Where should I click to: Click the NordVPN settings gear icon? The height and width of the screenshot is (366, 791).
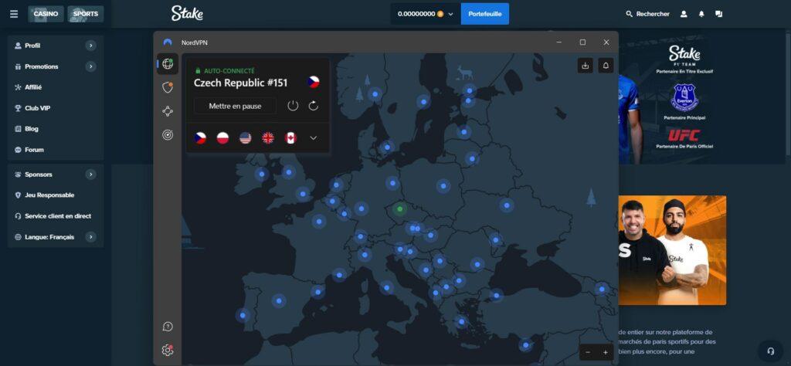tap(168, 350)
